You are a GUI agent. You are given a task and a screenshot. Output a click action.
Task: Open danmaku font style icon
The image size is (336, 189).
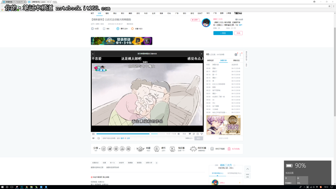coord(99,138)
